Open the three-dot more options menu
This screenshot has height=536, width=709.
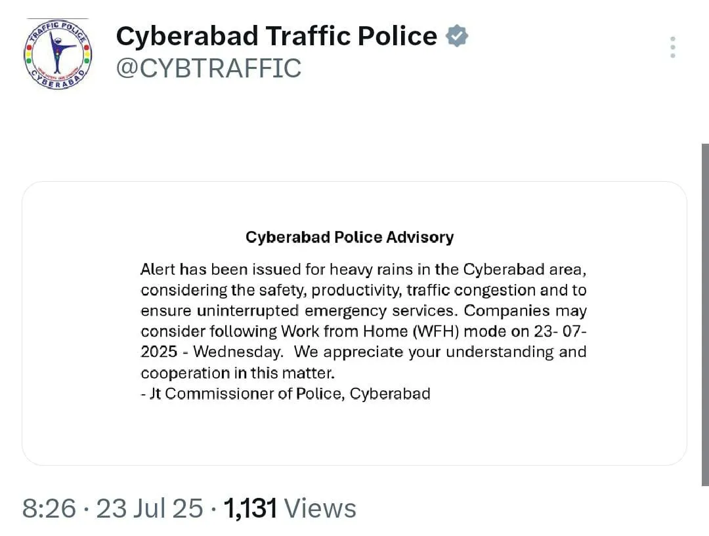pos(673,47)
